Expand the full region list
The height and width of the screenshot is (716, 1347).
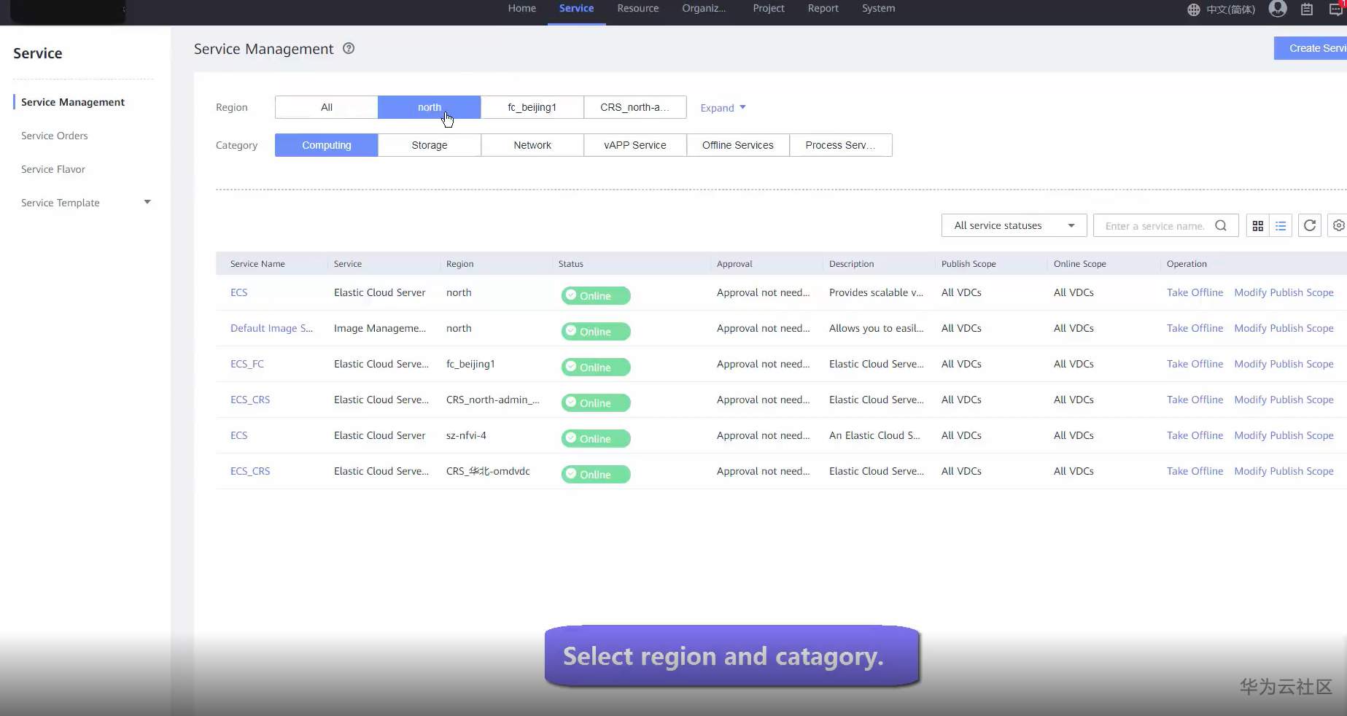pos(723,108)
